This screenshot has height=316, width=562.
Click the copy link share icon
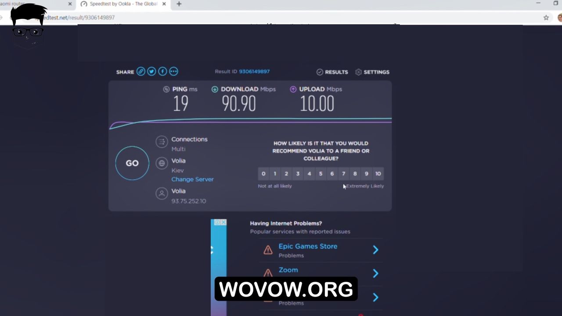pyautogui.click(x=140, y=72)
